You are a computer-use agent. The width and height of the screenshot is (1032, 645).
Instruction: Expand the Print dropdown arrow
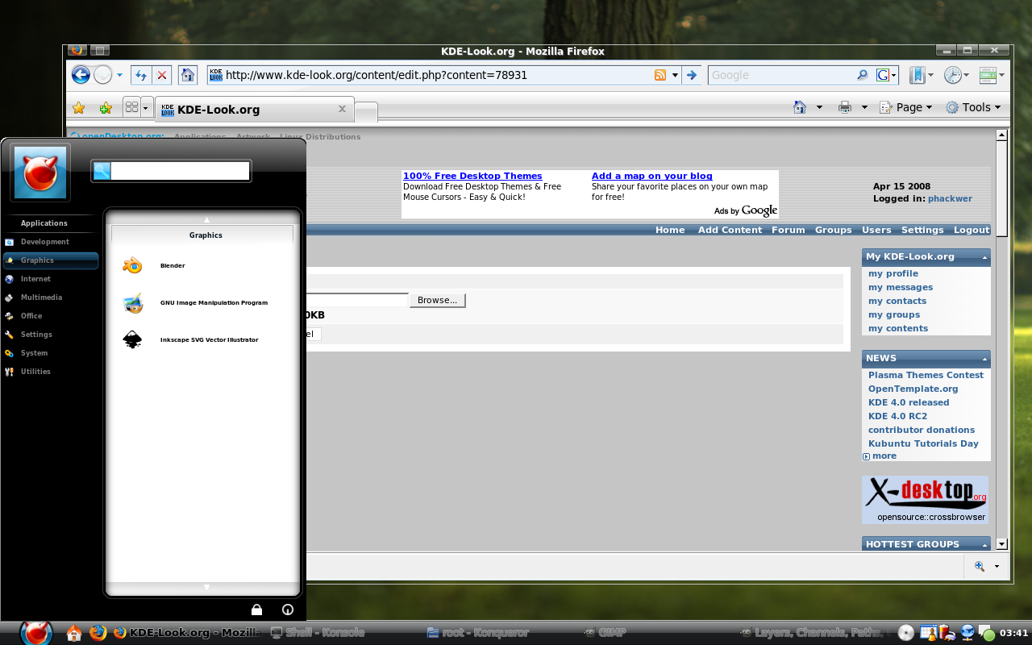tap(864, 107)
